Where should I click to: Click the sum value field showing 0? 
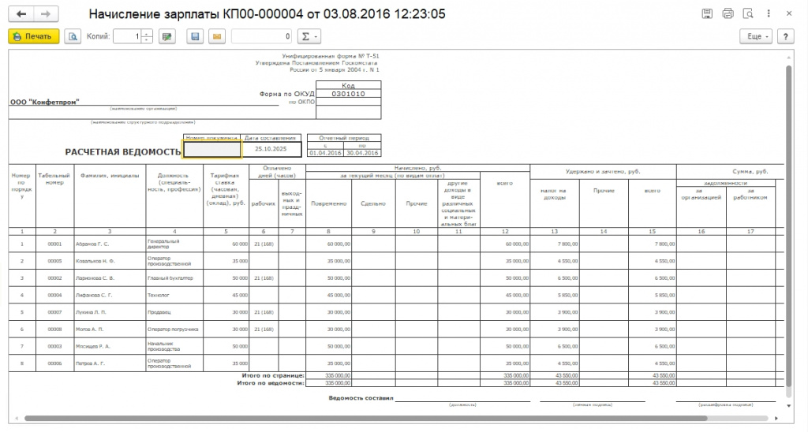[x=262, y=36]
